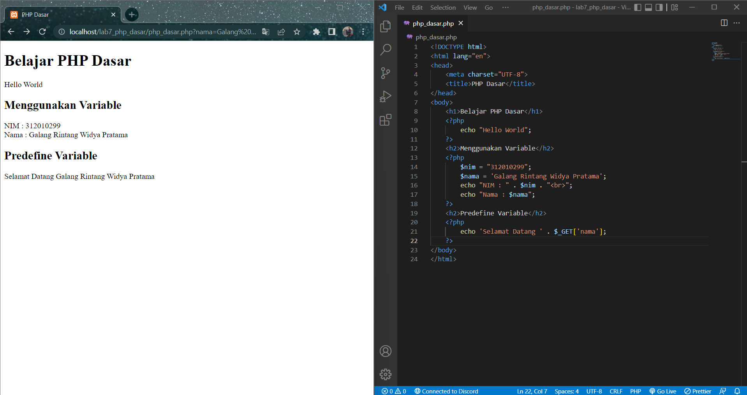747x395 pixels.
Task: Open the File menu
Action: tap(399, 7)
